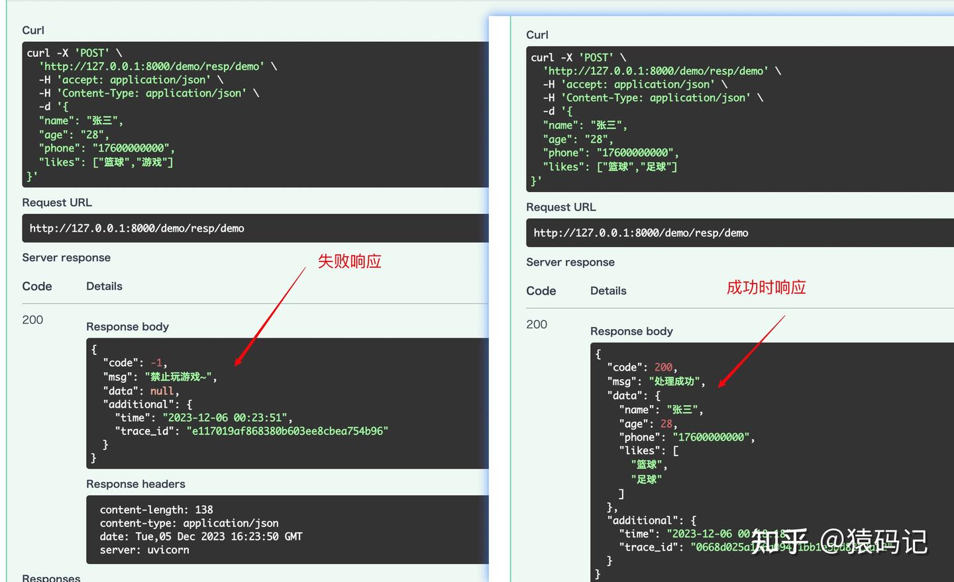Image resolution: width=954 pixels, height=582 pixels.
Task: Click the Response body label in the right panel
Action: coord(631,331)
